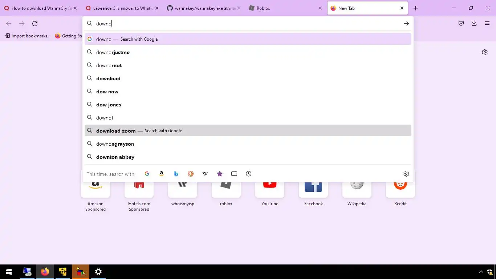Open the yellow app in taskbar

[x=62, y=272]
